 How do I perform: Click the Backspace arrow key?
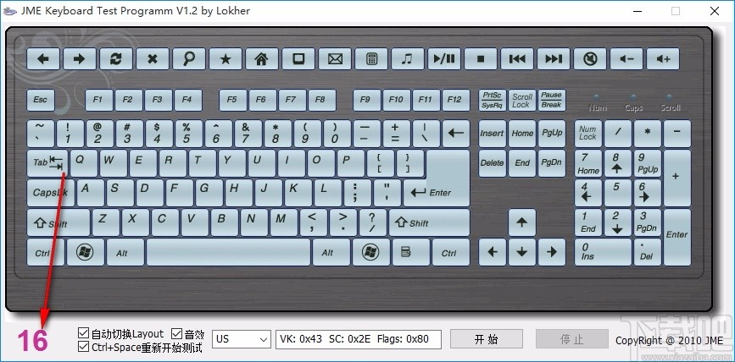coord(455,134)
